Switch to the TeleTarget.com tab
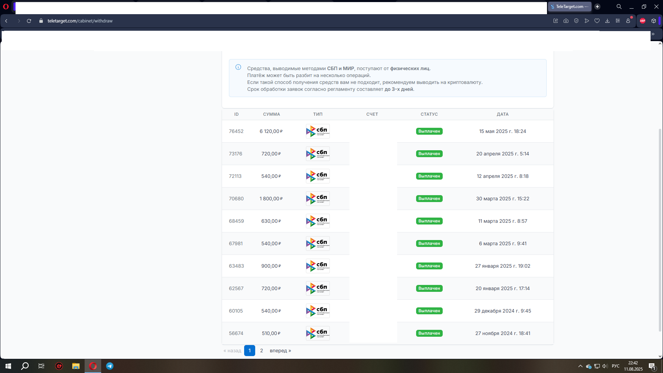 pyautogui.click(x=569, y=7)
